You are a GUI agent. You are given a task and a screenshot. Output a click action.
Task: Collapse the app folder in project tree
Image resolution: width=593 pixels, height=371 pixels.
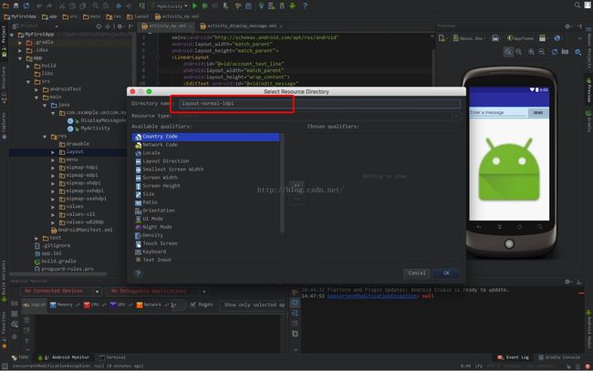[x=20, y=58]
